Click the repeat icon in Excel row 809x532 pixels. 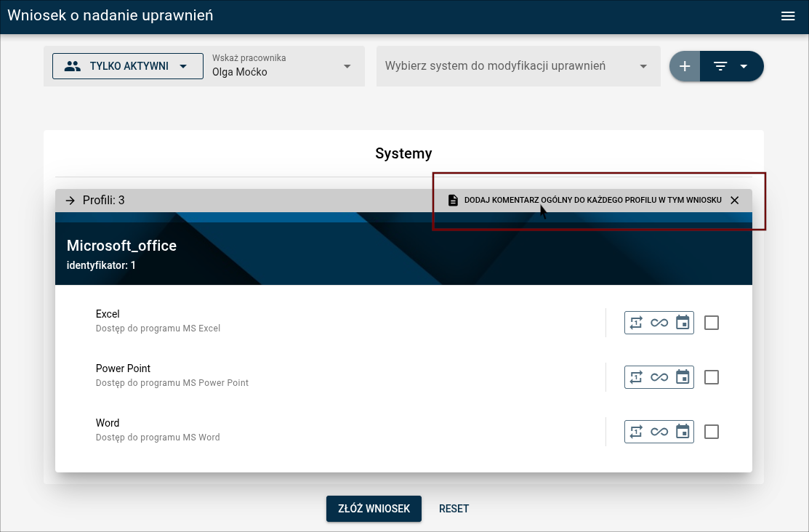pos(636,323)
